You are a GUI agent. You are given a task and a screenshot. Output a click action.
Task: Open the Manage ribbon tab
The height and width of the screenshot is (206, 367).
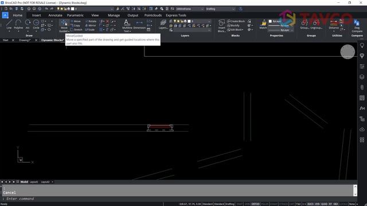tap(114, 15)
